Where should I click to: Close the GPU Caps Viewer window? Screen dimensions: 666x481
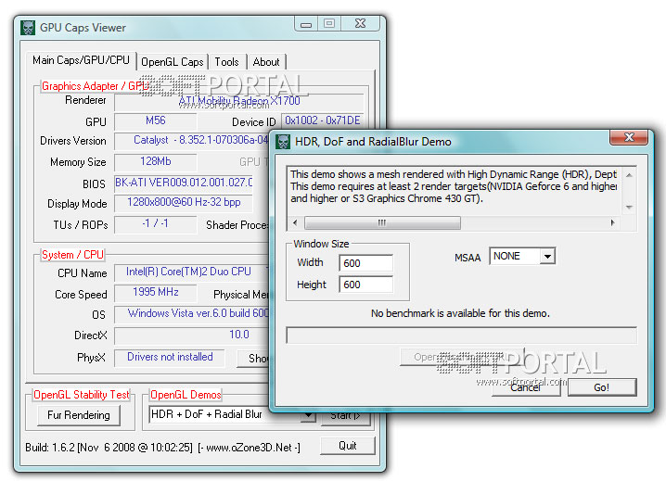coord(361,24)
